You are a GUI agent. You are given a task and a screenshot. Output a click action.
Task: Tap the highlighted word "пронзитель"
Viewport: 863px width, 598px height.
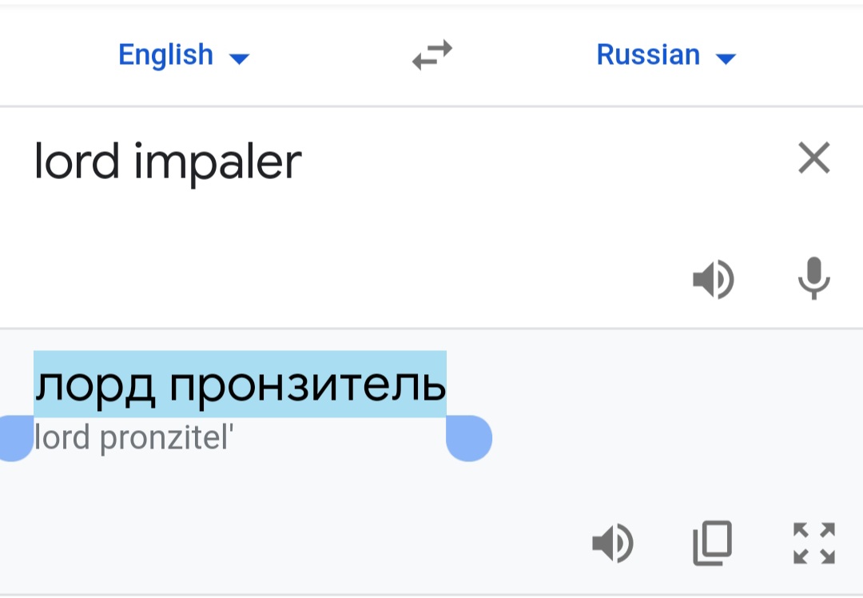[308, 385]
